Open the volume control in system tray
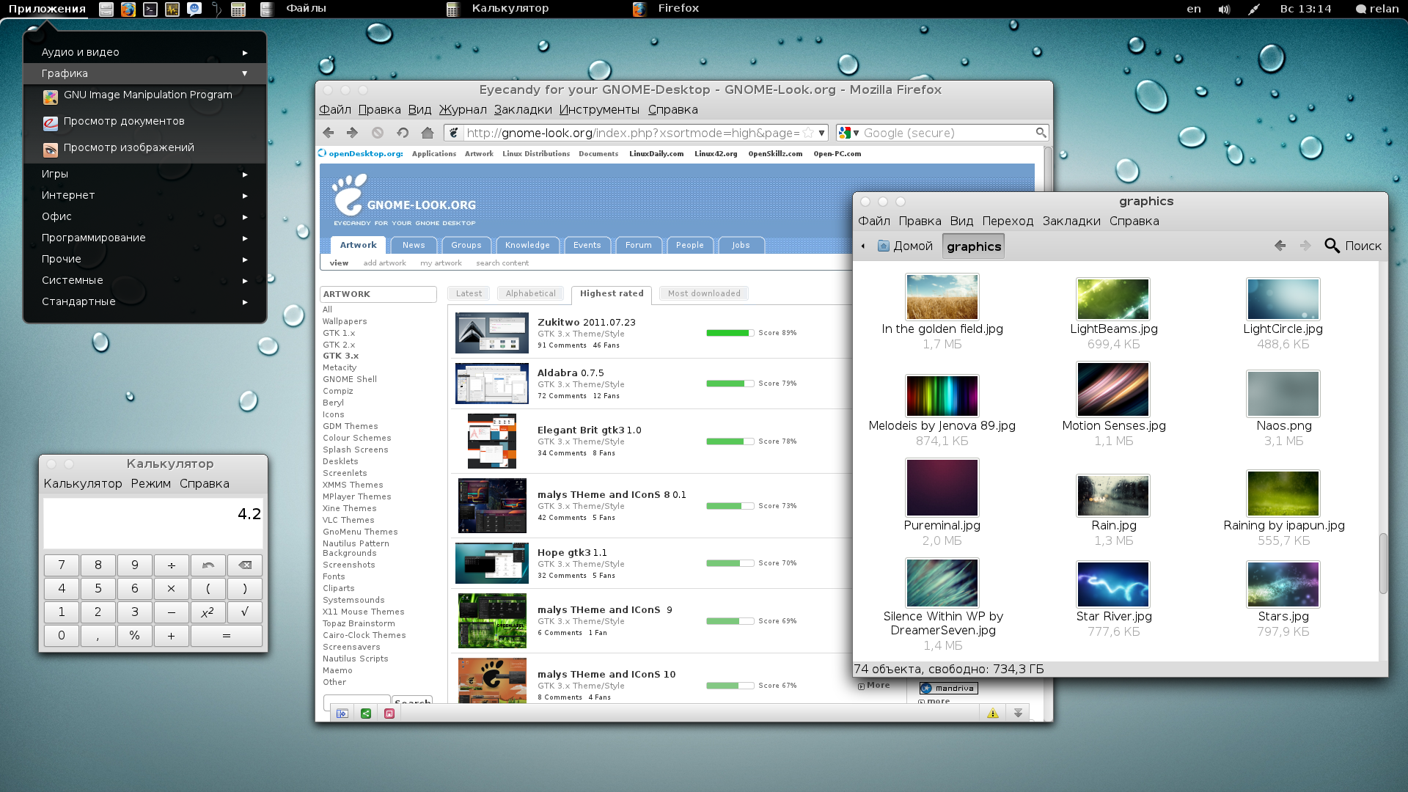 coord(1224,10)
